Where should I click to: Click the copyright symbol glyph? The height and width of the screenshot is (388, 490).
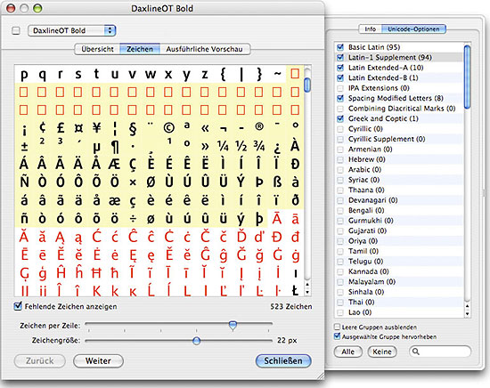point(168,128)
